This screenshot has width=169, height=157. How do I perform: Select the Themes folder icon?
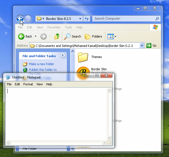click(x=83, y=57)
